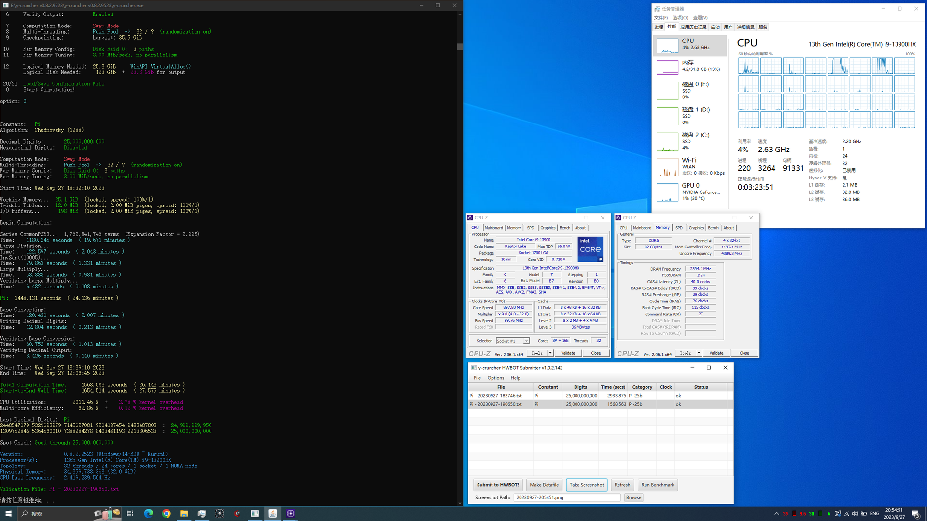The width and height of the screenshot is (927, 521).
Task: Select Disk 0 (E:) in Task Manager
Action: click(x=690, y=90)
